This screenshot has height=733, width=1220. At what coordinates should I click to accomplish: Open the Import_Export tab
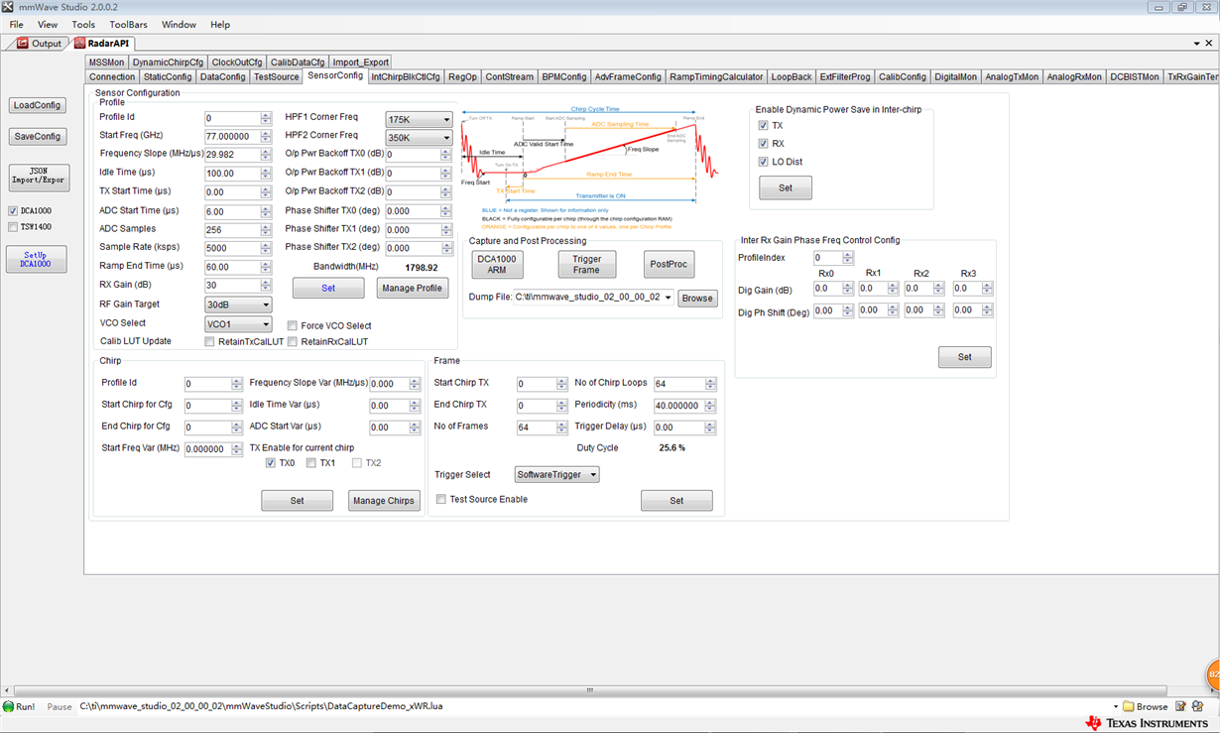pyautogui.click(x=360, y=61)
